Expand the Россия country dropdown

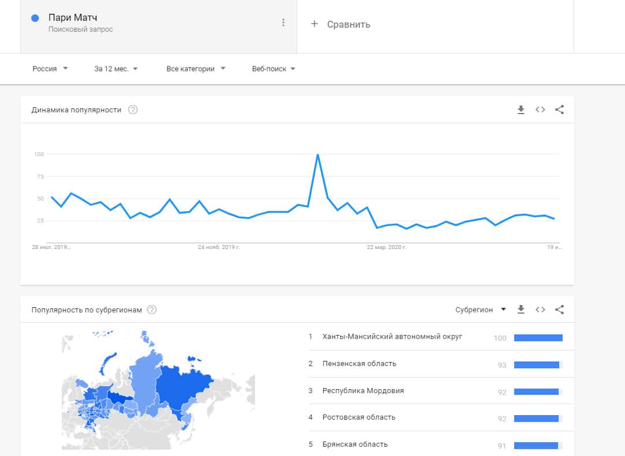click(x=50, y=69)
